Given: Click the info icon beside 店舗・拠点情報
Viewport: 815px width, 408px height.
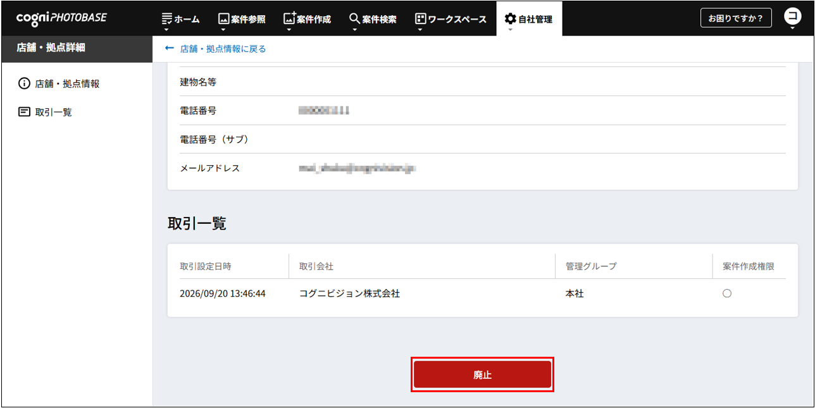Looking at the screenshot, I should pos(24,83).
